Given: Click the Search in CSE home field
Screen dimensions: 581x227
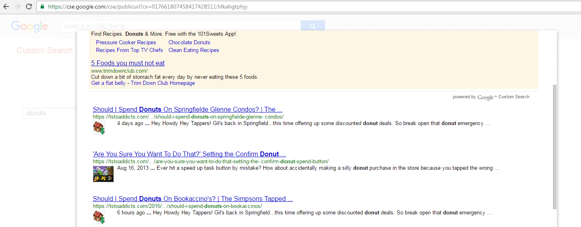Looking at the screenshot, I should pyautogui.click(x=181, y=26).
